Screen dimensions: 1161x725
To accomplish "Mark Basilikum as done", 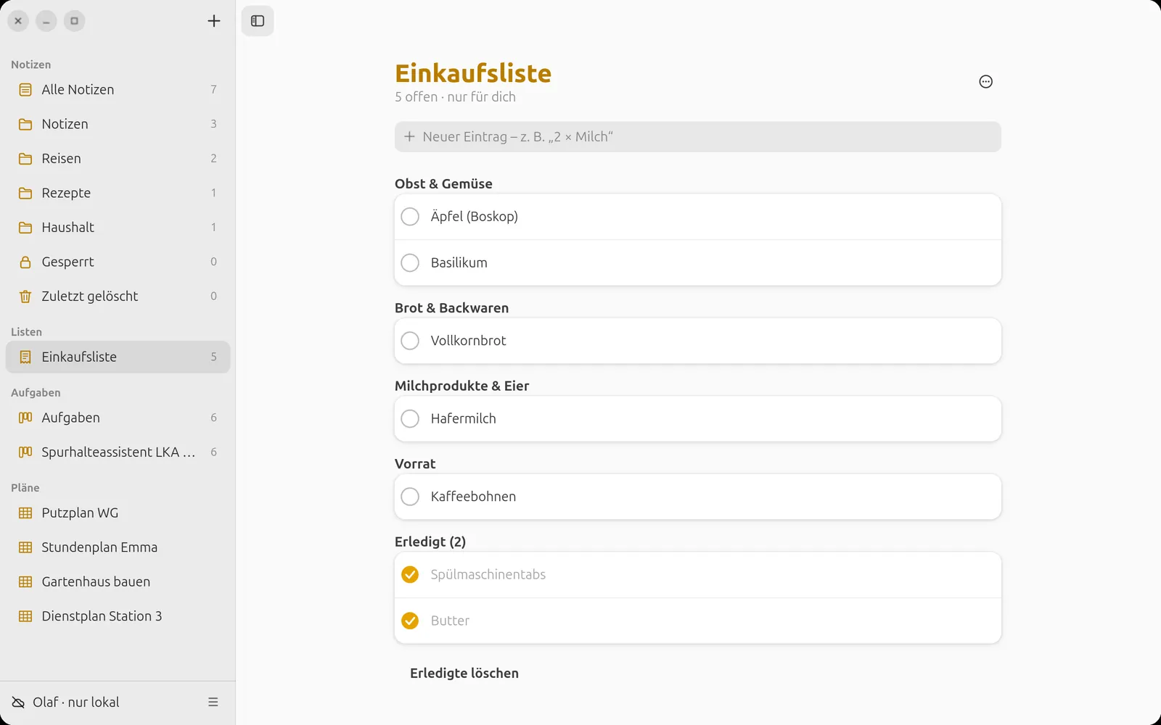I will pos(410,262).
